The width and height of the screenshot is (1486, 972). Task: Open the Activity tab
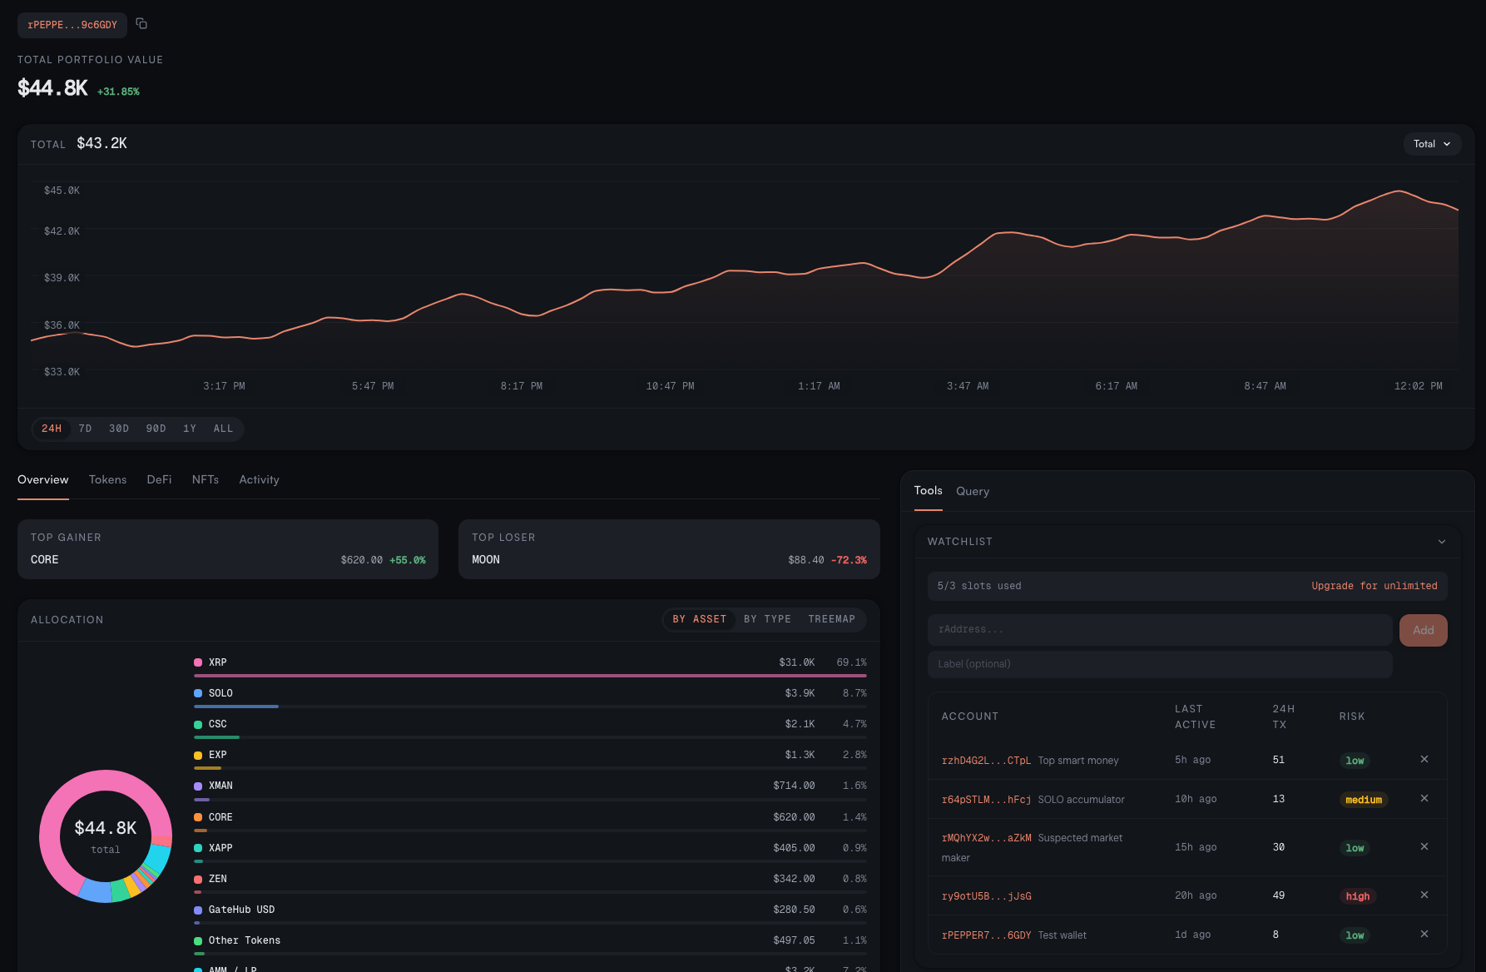pos(259,480)
